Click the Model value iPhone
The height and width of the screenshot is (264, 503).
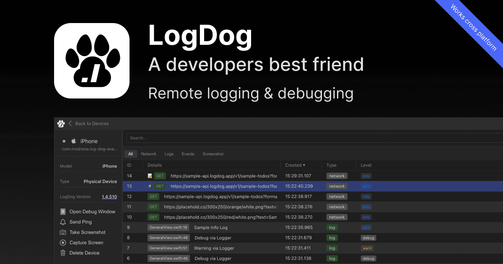pos(110,166)
